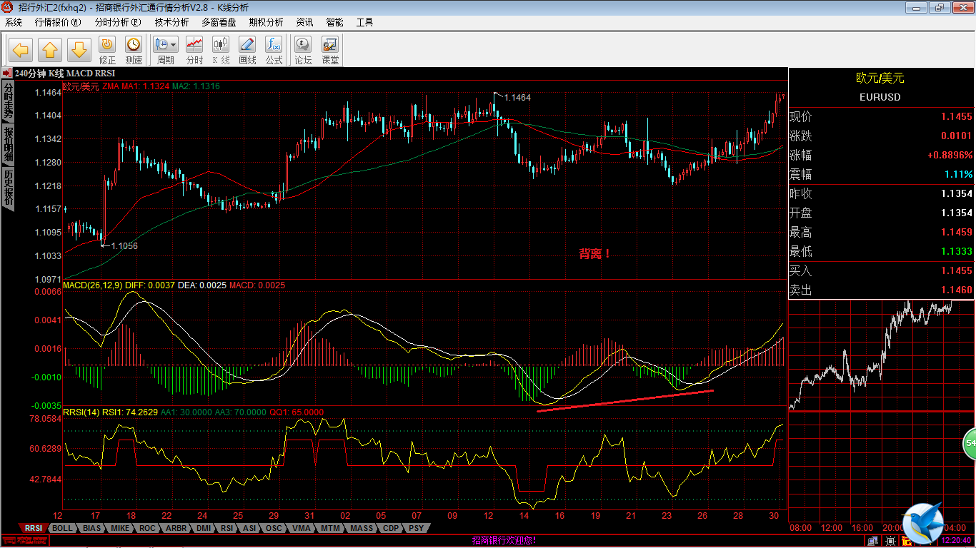The image size is (976, 548).
Task: Switch to the MASS indicator tab
Action: pyautogui.click(x=362, y=528)
